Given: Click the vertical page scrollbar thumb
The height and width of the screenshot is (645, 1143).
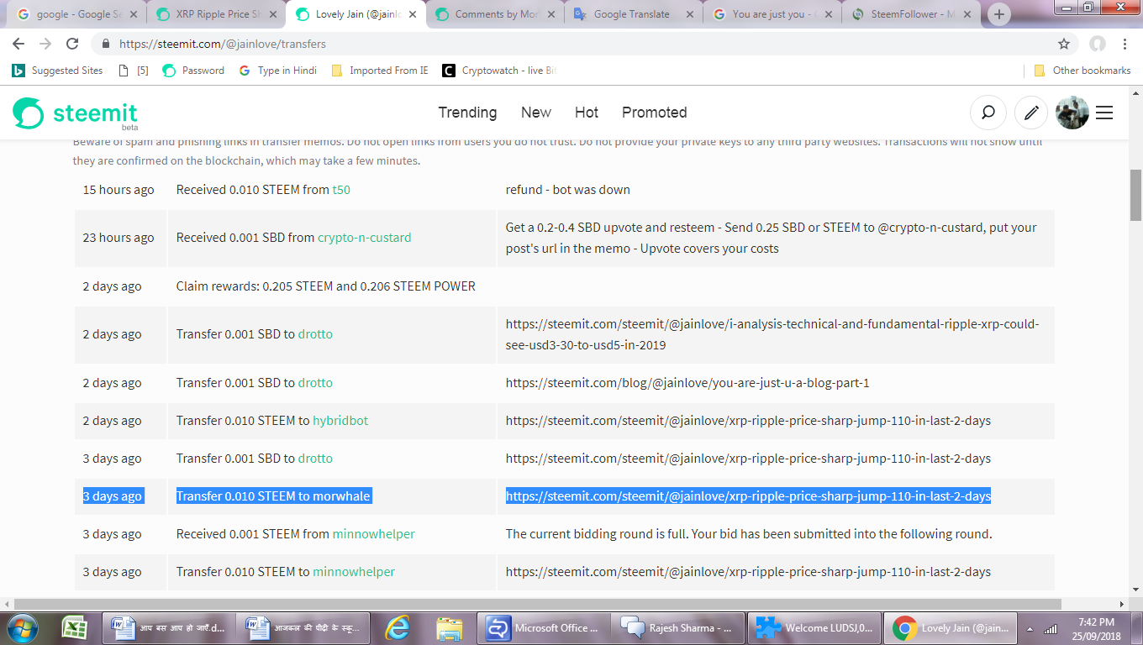Looking at the screenshot, I should 1135,195.
